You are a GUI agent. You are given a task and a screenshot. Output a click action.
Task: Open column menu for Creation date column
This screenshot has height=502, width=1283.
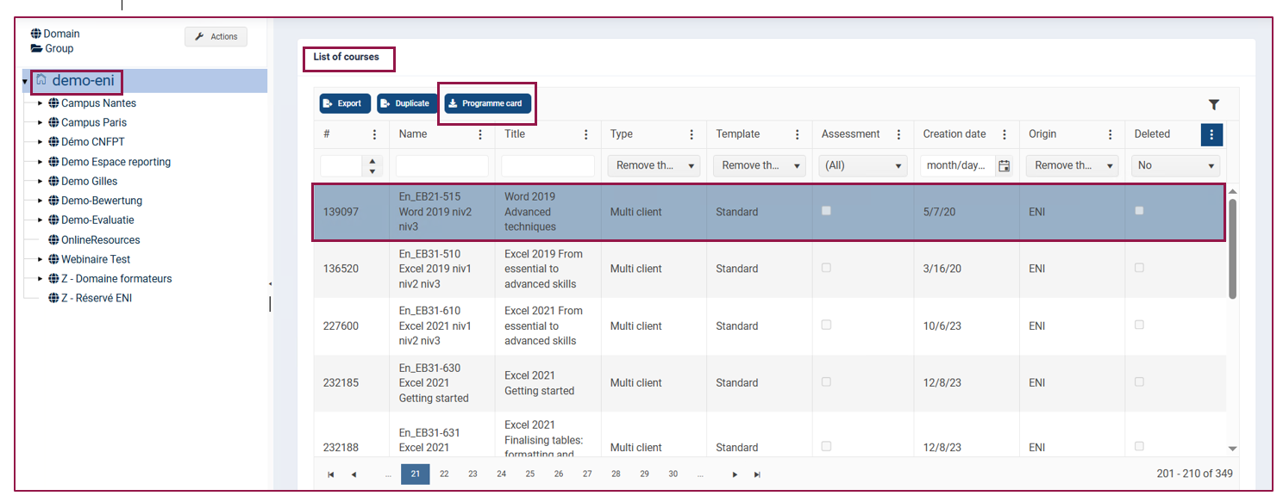coord(1004,134)
